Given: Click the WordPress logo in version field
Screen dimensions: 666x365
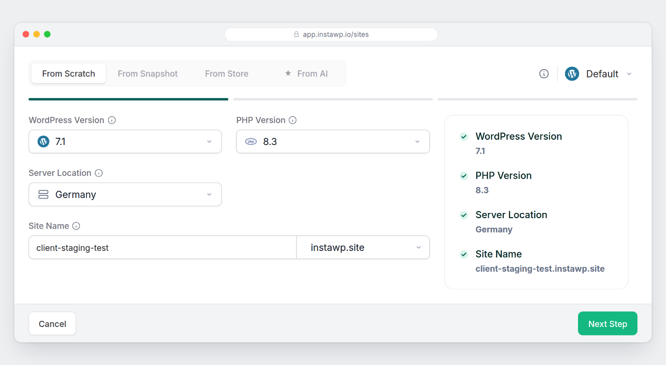Looking at the screenshot, I should click(x=43, y=142).
